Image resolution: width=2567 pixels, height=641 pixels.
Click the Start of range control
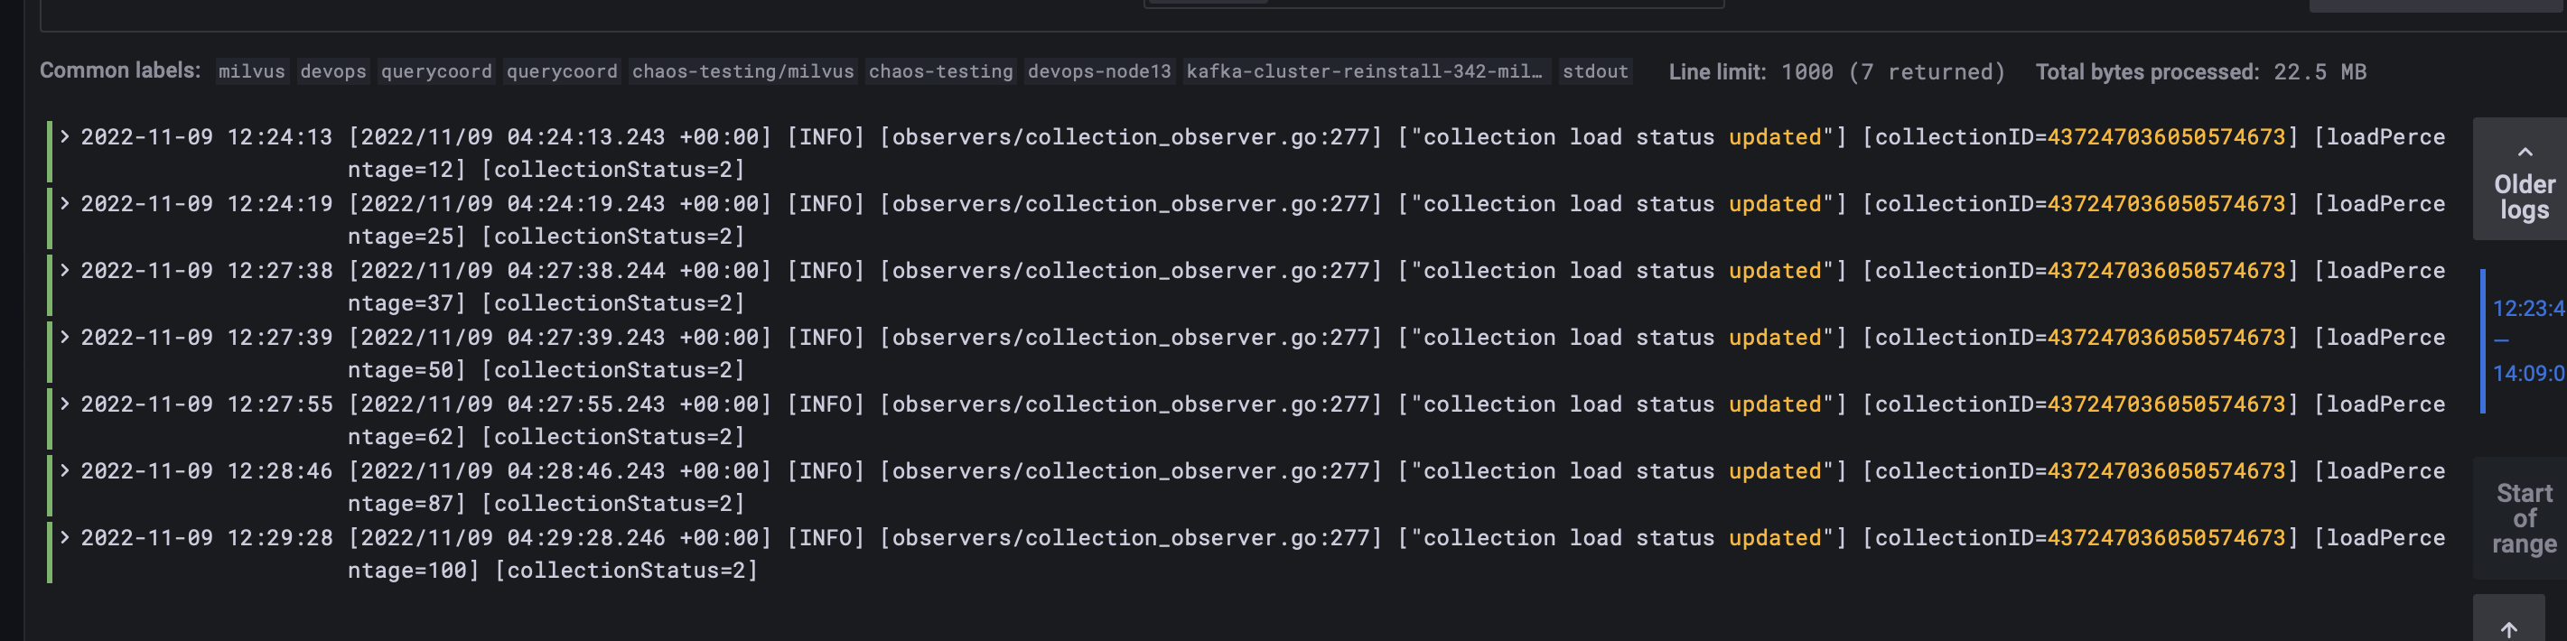pos(2523,517)
